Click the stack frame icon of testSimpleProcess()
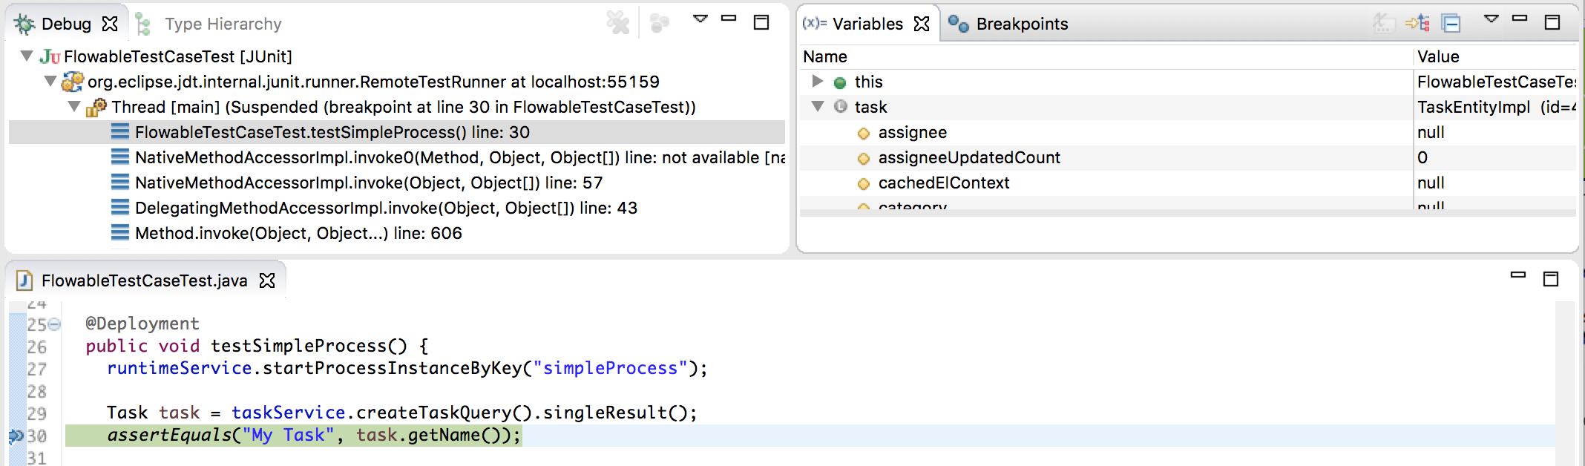 coord(120,132)
